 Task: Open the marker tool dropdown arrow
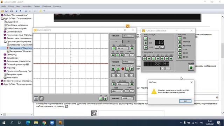44,11
